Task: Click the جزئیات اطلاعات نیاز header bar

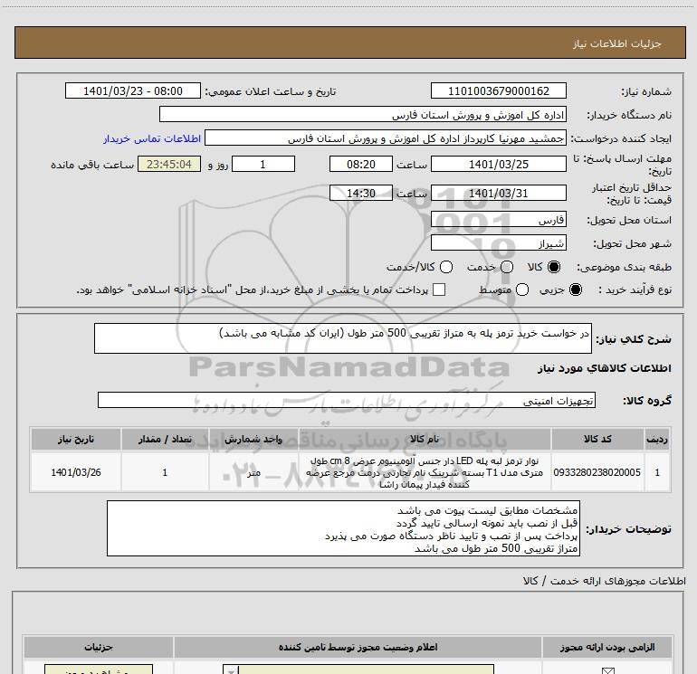Action: pyautogui.click(x=349, y=43)
